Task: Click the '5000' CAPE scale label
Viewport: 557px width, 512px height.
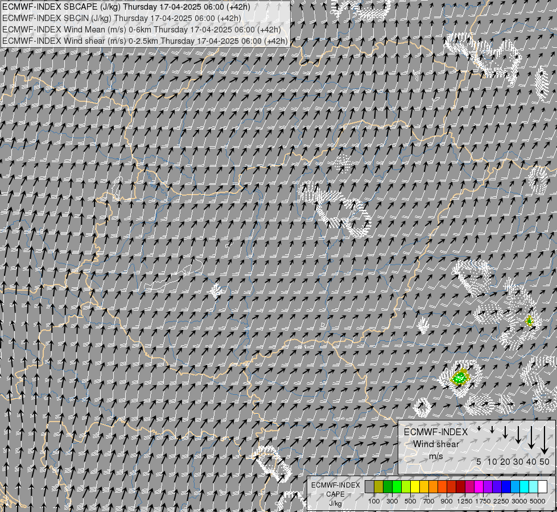Action: [538, 501]
